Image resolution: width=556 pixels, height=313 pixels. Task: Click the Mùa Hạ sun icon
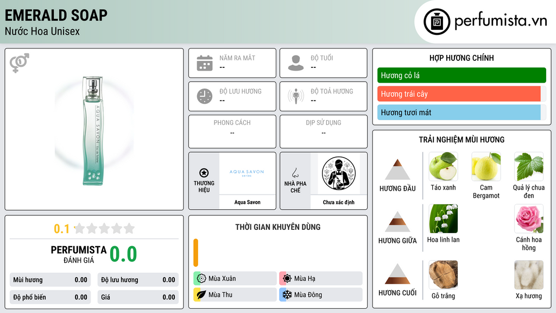coord(287,279)
